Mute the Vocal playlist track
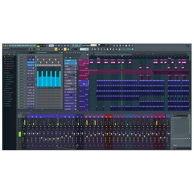The height and width of the screenshot is (194, 194). (88, 63)
